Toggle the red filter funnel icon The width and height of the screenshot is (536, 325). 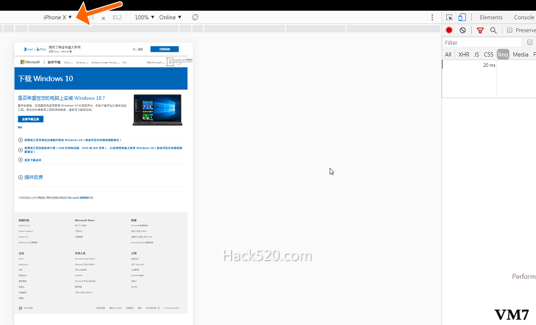tap(480, 30)
